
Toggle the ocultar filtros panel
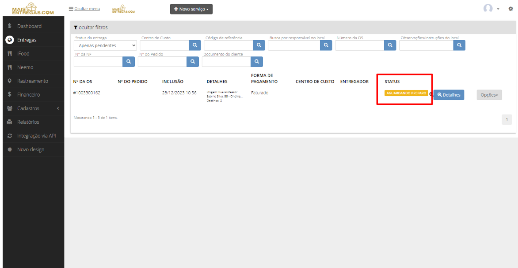pos(91,27)
